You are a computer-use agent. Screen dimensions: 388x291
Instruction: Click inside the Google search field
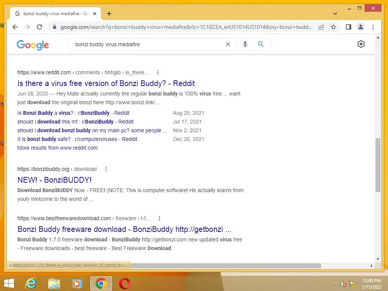(x=149, y=44)
